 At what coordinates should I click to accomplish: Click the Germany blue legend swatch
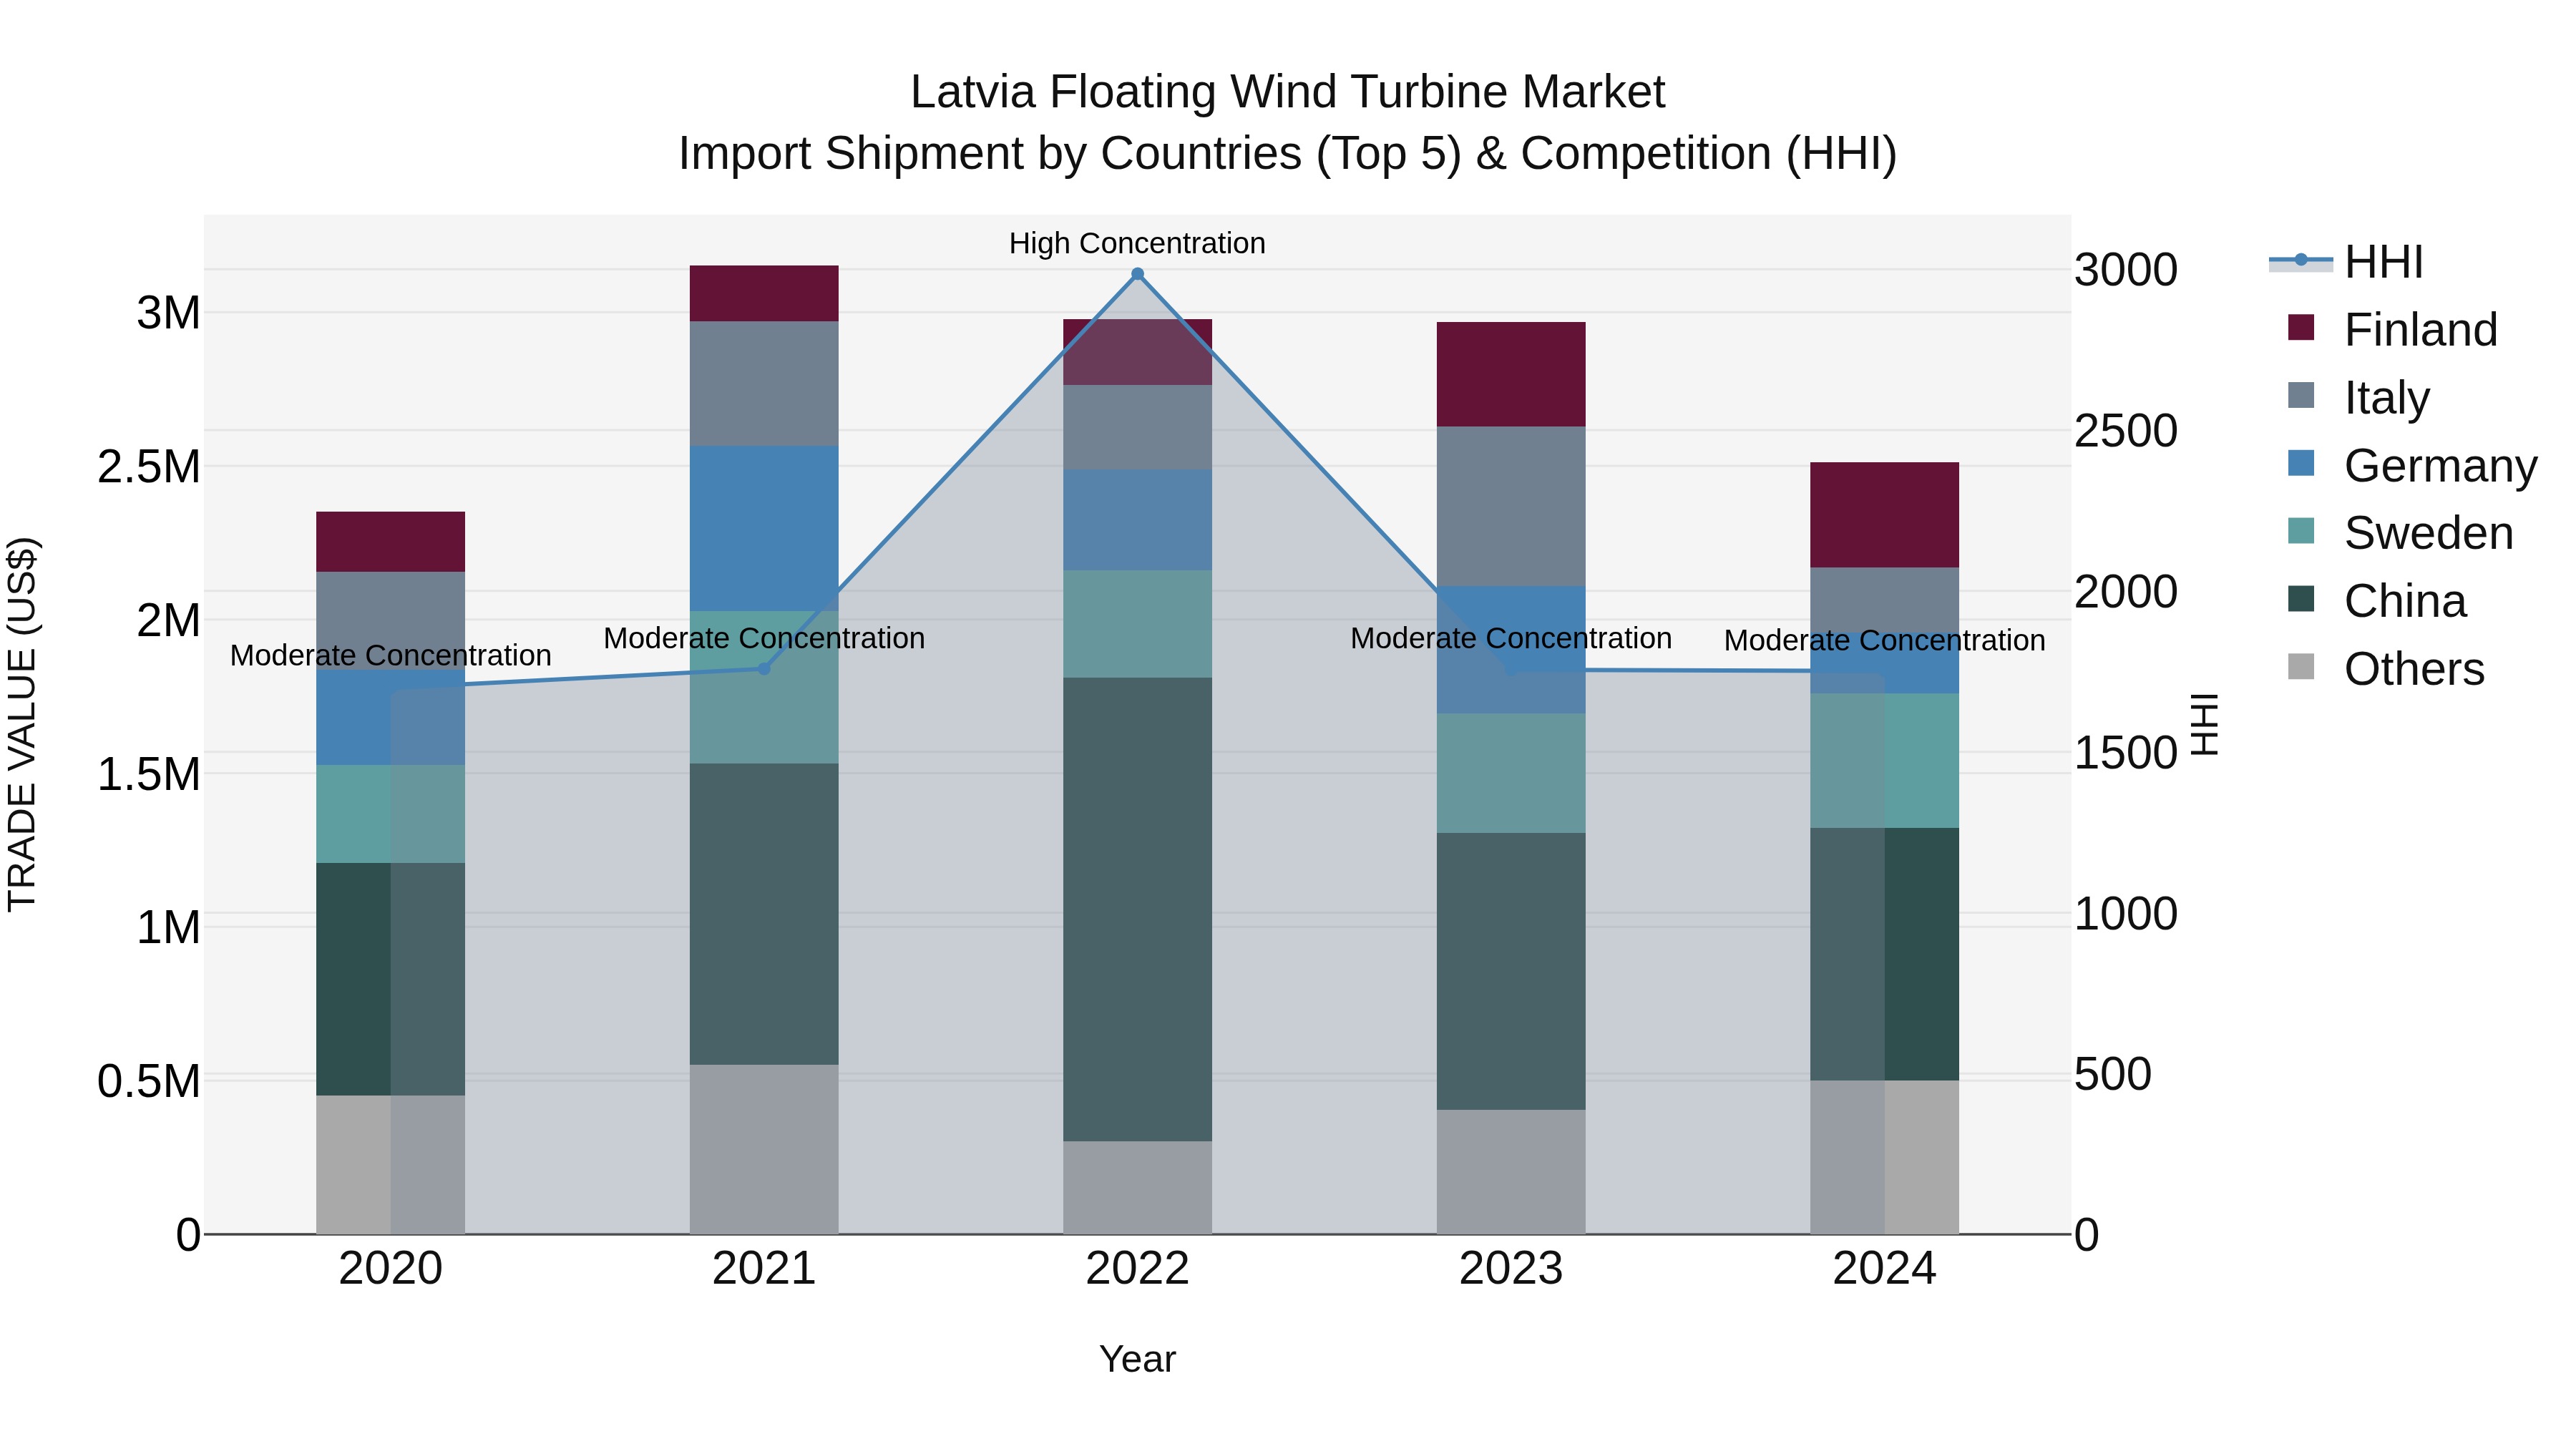(x=2301, y=463)
